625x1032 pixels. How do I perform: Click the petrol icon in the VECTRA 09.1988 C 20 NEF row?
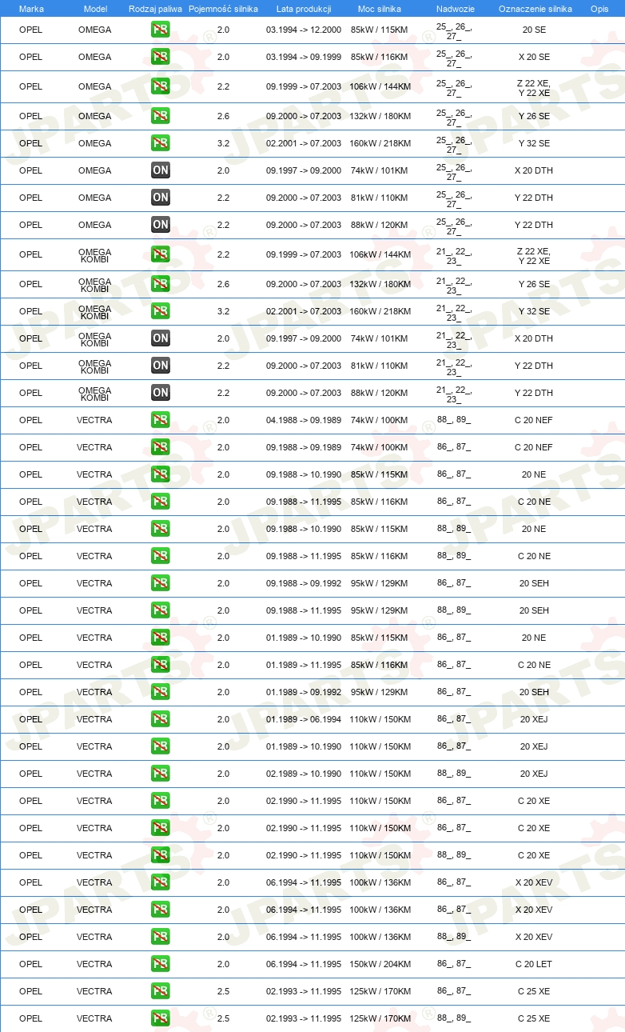[x=161, y=447]
